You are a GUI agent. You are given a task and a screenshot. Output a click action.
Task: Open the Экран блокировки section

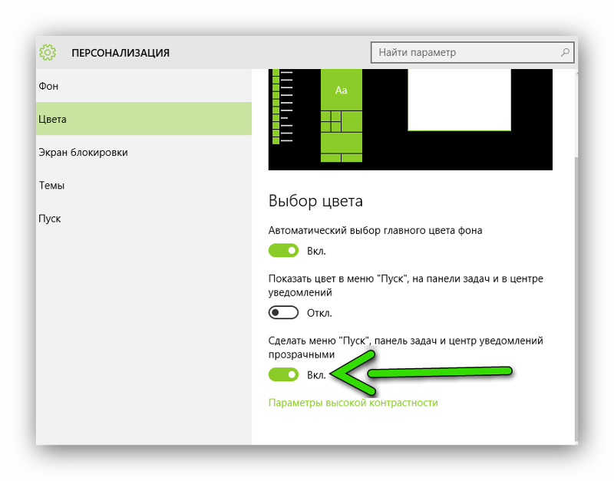click(144, 152)
